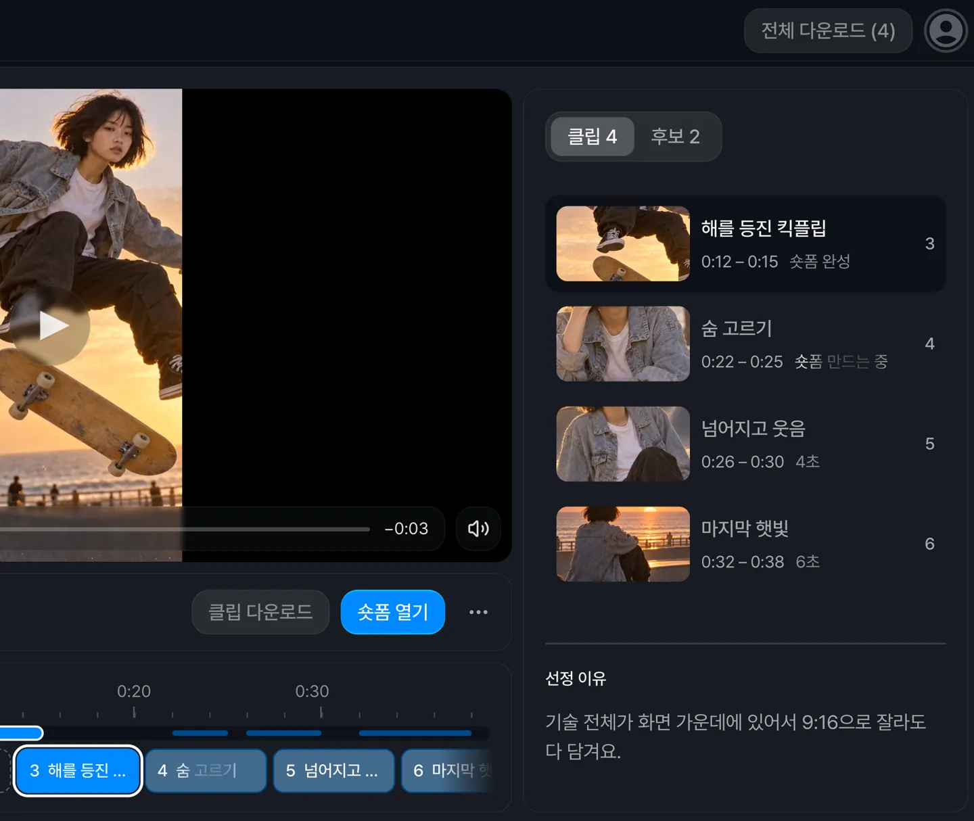This screenshot has width=974, height=821.
Task: Click the 0:32 – 0:38 time range
Action: (x=742, y=562)
